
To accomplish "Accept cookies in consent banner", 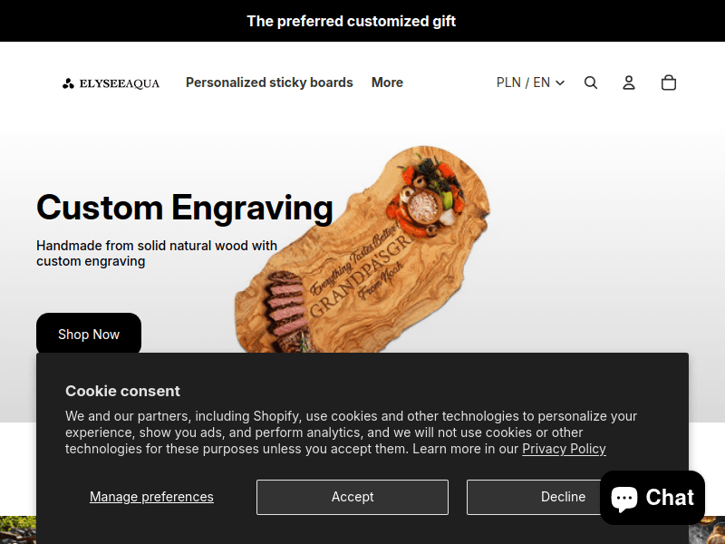I will pyautogui.click(x=353, y=497).
